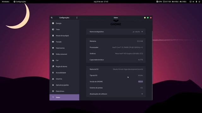Open Impressoras settings panel
Screen dimensions: 202x113
point(64,48)
